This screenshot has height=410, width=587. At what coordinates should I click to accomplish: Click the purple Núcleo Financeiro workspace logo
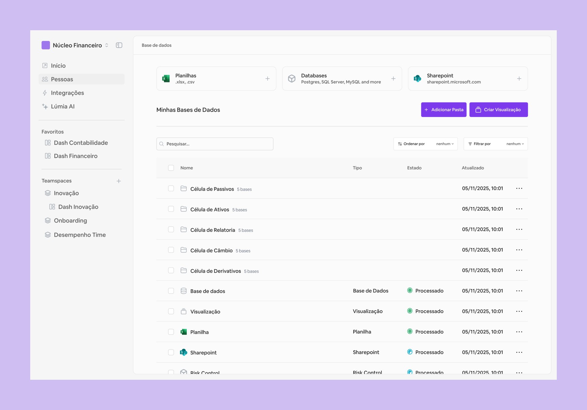click(x=46, y=45)
